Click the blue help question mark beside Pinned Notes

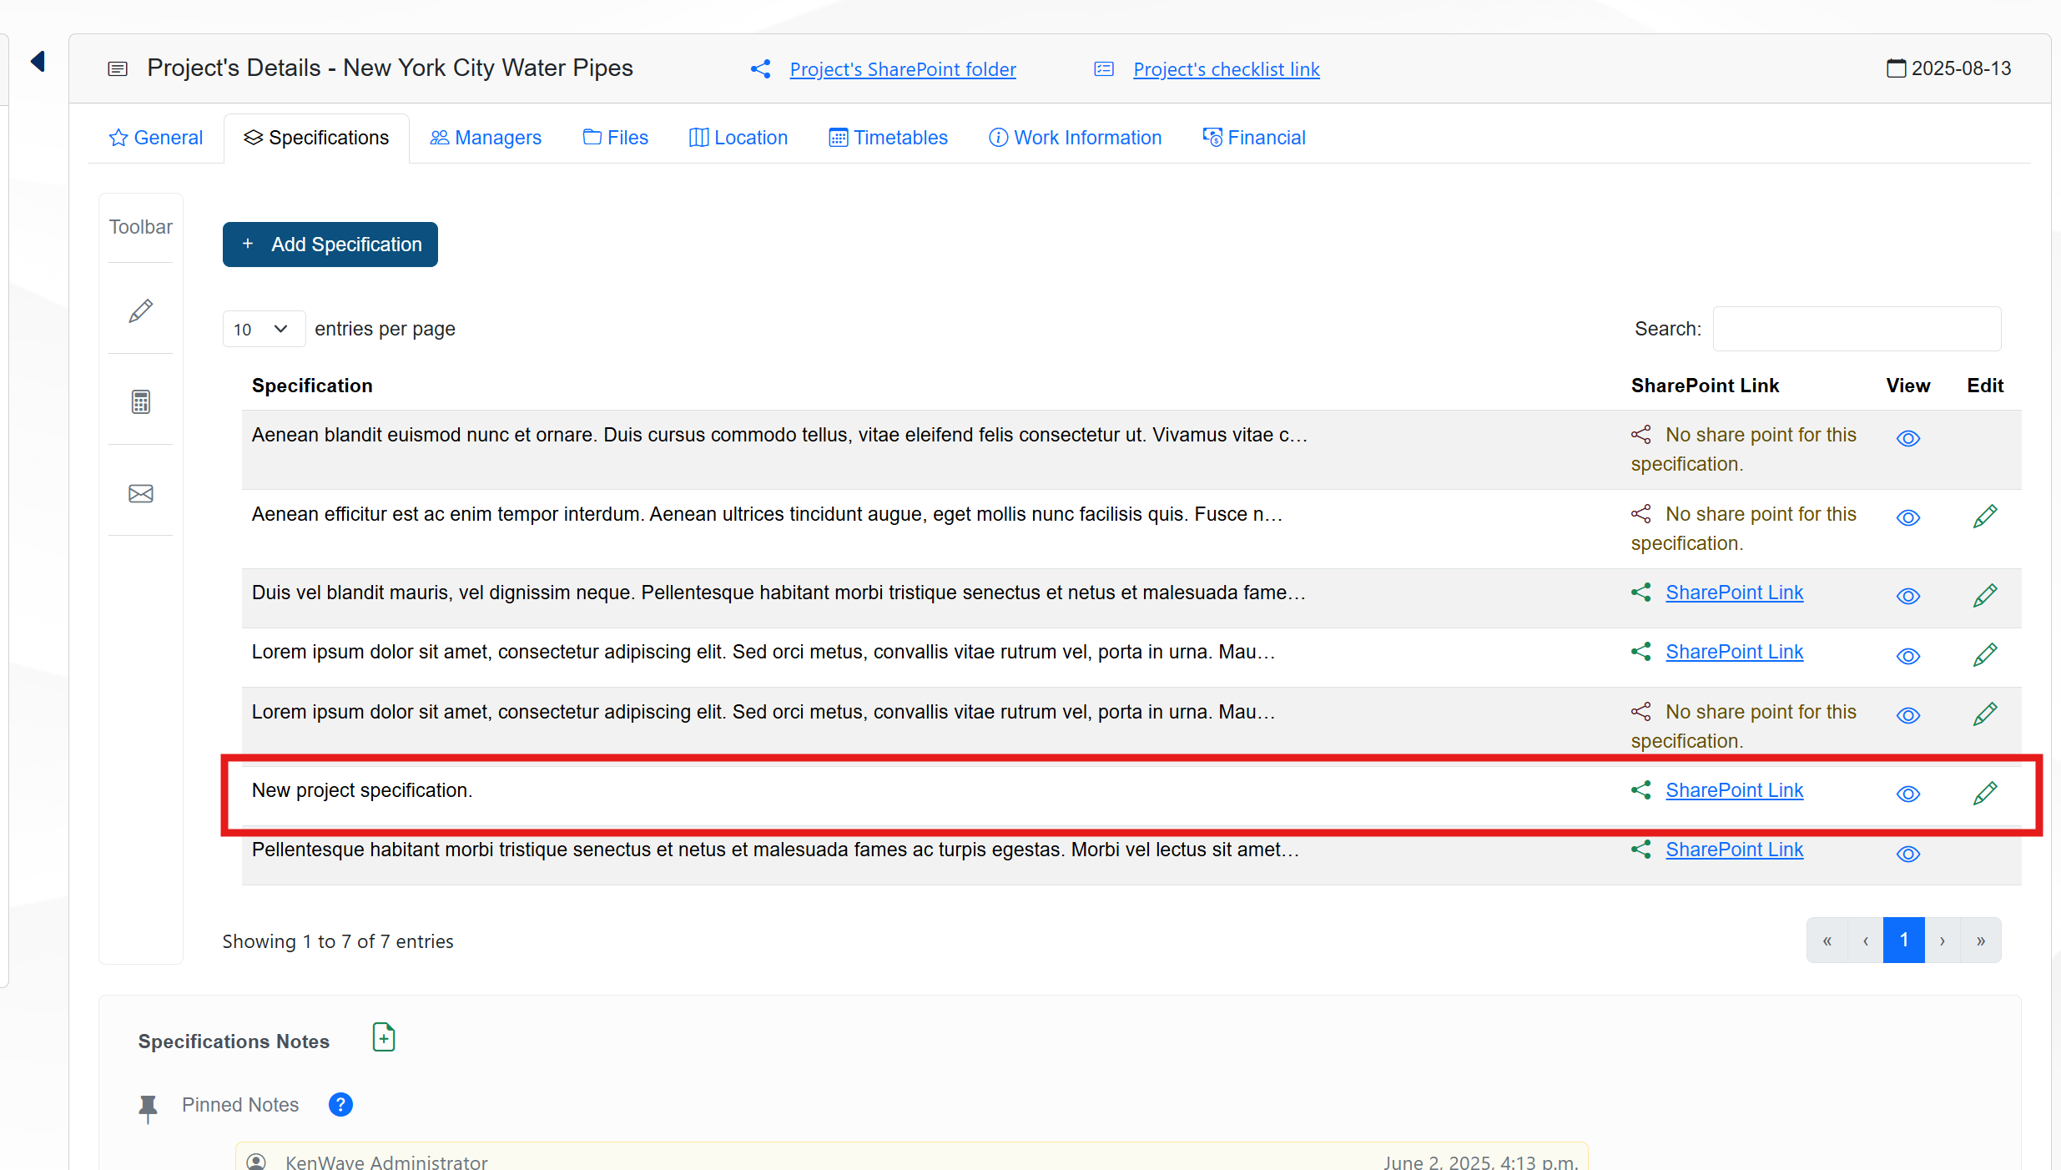[340, 1104]
